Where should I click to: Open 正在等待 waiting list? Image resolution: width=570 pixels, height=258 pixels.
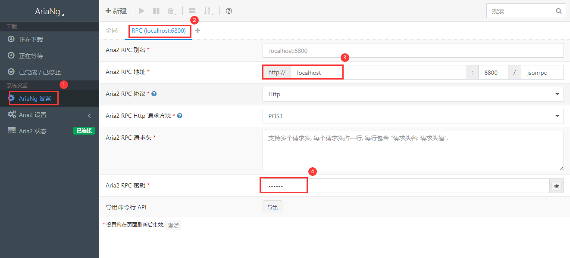pyautogui.click(x=50, y=56)
